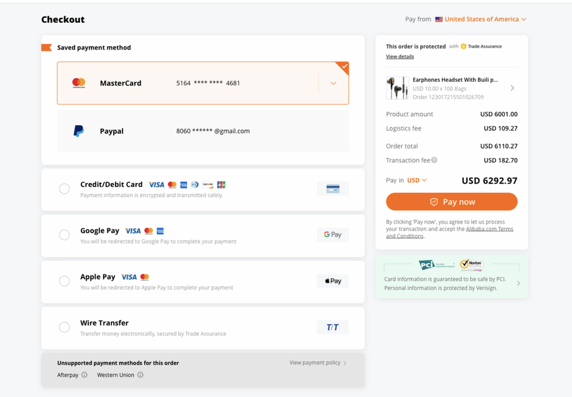572x397 pixels.
Task: Click the G Pay logo icon
Action: (x=332, y=234)
